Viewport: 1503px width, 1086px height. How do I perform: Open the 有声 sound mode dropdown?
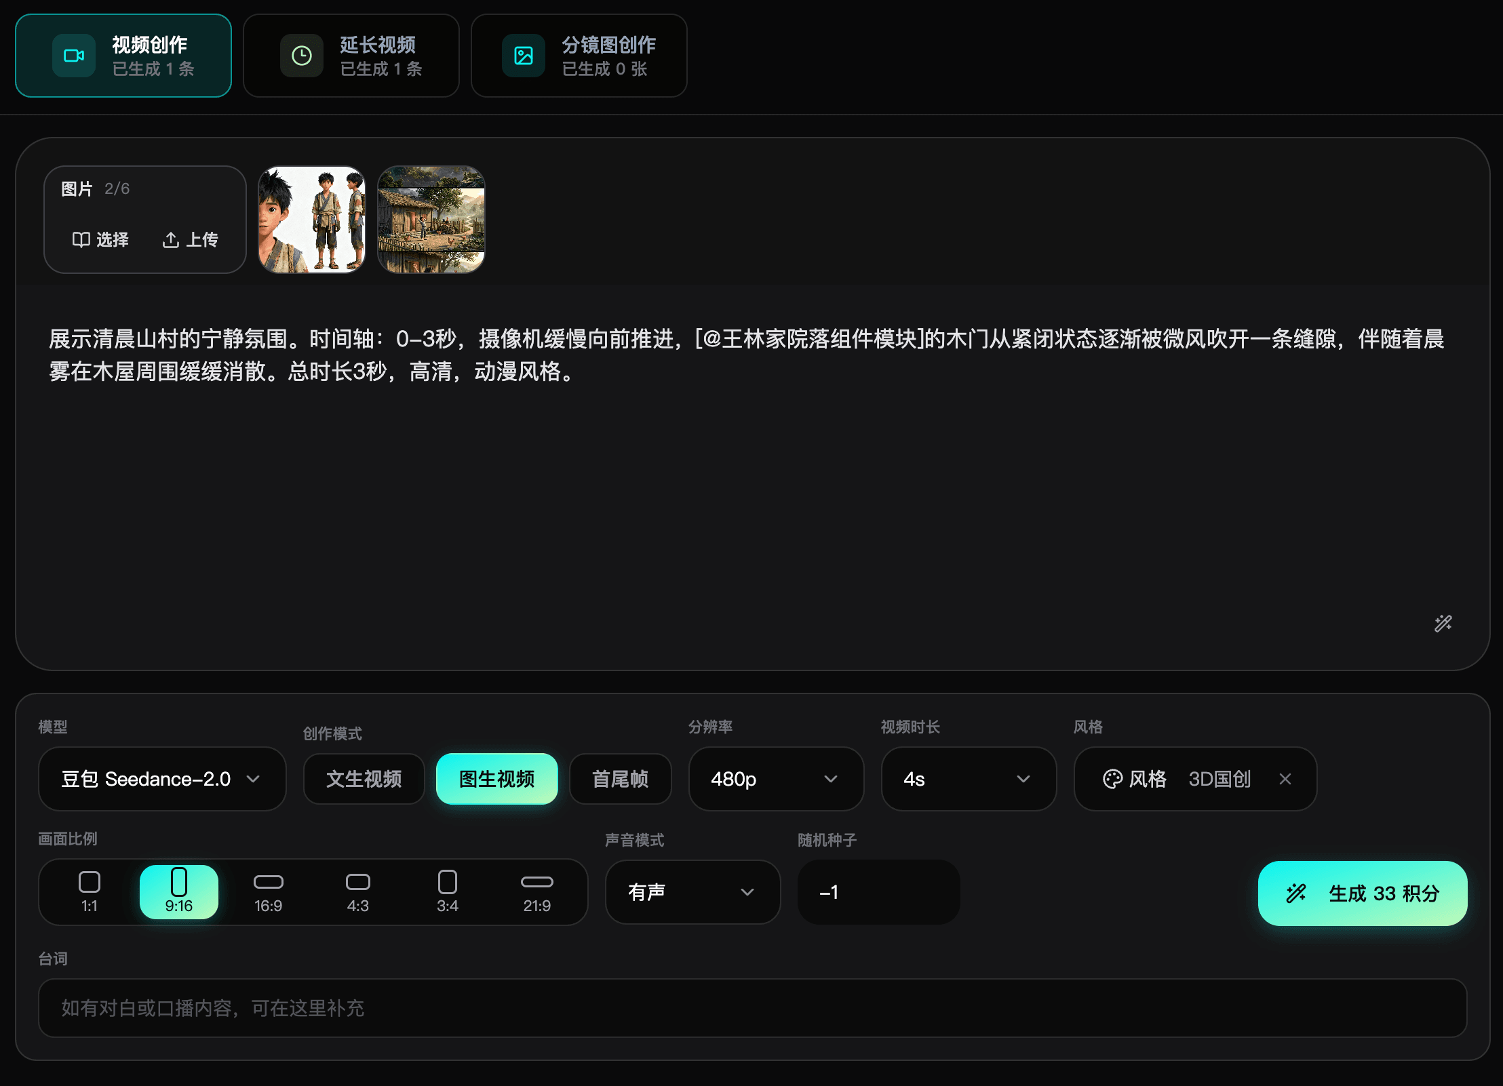[692, 892]
